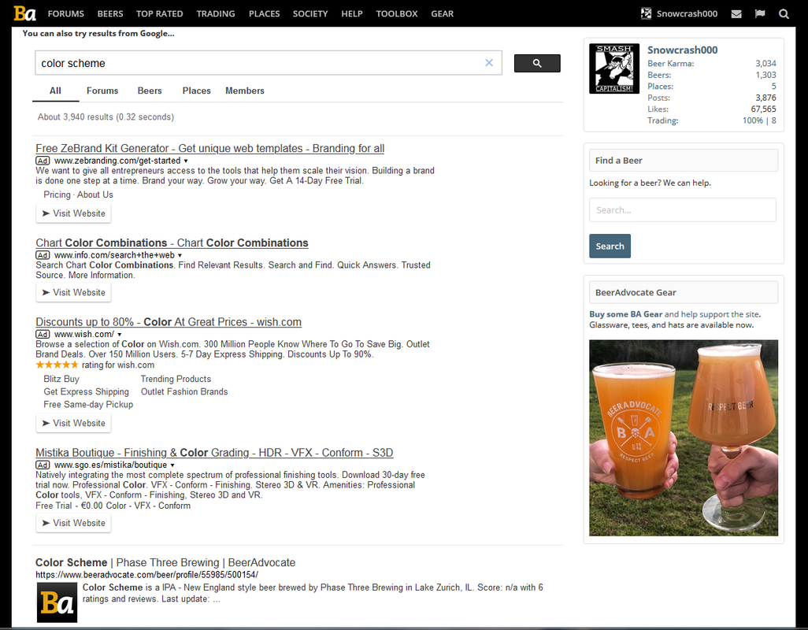Viewport: 808px width, 630px height.
Task: Click the Free Same-day Pickup sitelink
Action: coord(88,405)
